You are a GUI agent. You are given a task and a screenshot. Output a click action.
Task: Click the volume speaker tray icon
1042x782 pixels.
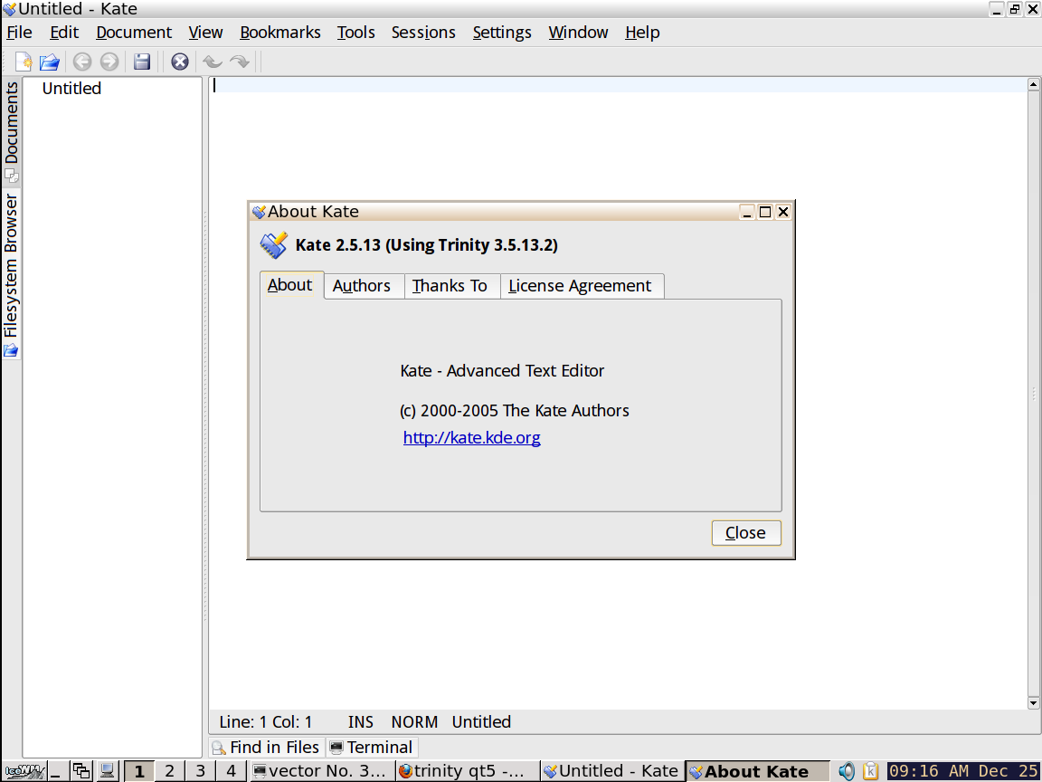(x=846, y=771)
